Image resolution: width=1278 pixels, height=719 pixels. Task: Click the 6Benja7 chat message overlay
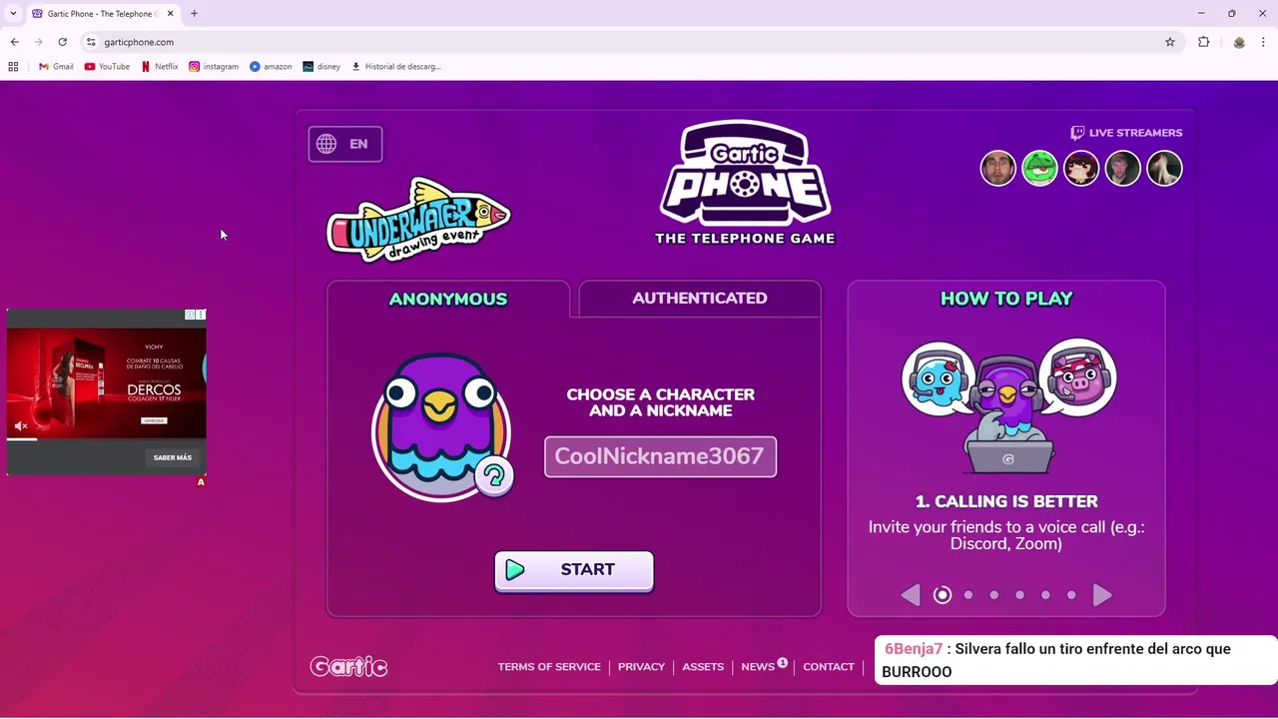click(1076, 660)
